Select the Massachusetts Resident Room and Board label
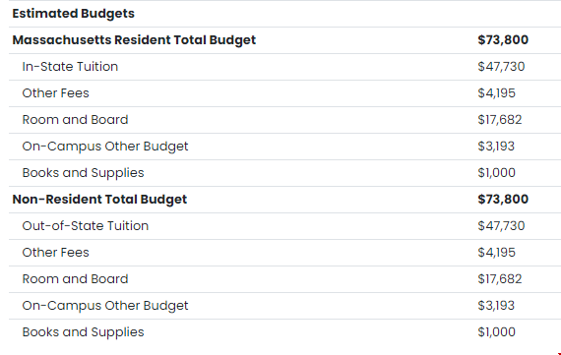 (x=75, y=119)
